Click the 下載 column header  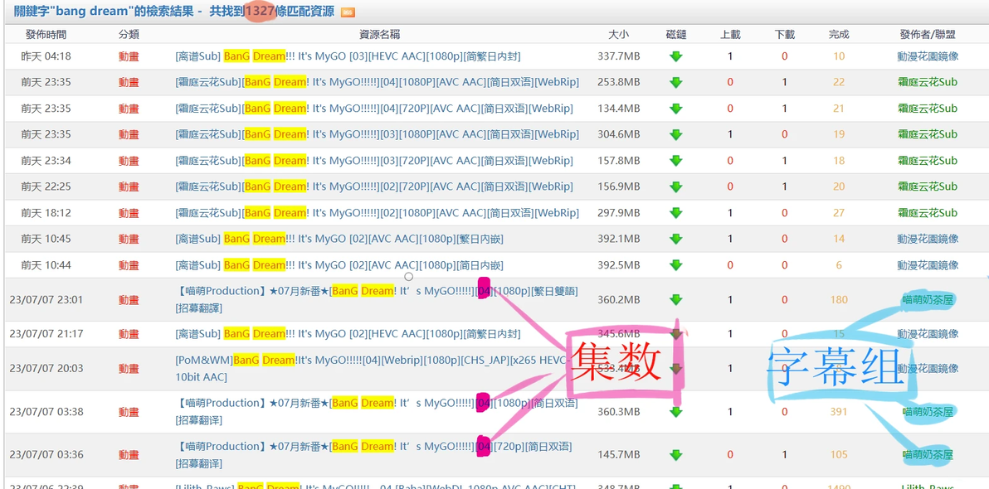coord(785,35)
